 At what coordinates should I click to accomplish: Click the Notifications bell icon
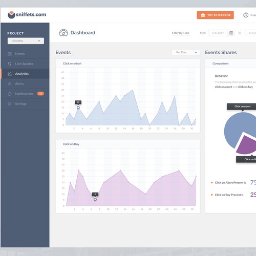[x=10, y=94]
